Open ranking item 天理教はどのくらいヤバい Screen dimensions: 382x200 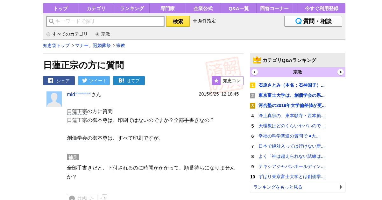[x=292, y=126]
